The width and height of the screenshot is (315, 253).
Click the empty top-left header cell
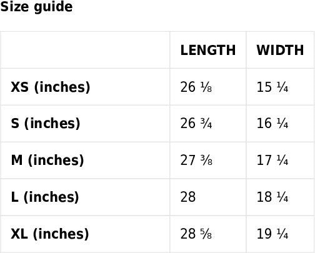(85, 50)
